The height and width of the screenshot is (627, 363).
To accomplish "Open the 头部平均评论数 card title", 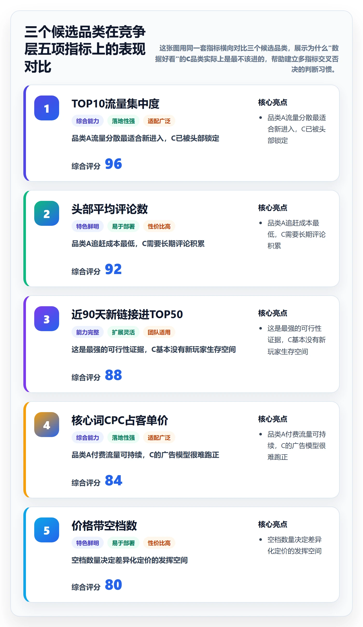I will pyautogui.click(x=110, y=209).
